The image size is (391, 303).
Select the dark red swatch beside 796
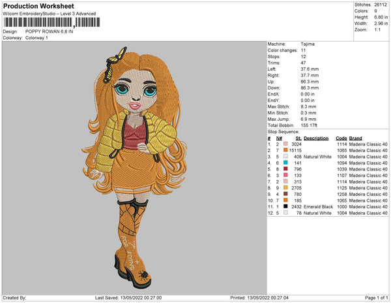coord(285,169)
